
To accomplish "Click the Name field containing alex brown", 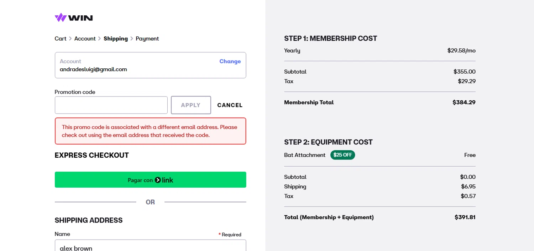I will point(150,246).
